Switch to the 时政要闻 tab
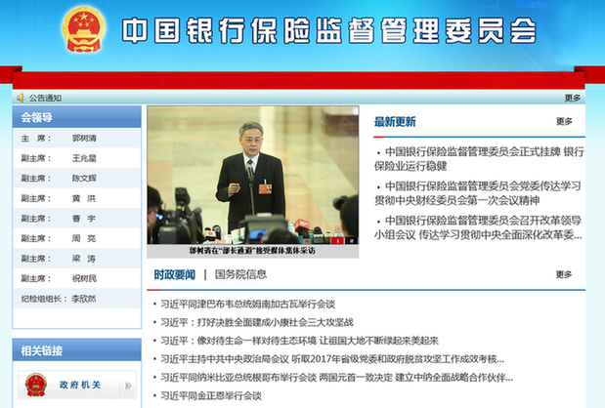Screen dimensions: 605x408 pyautogui.click(x=174, y=274)
